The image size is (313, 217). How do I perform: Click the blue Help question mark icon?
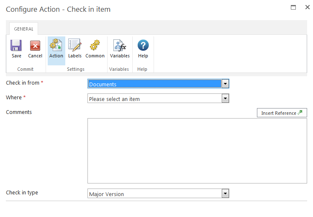(x=143, y=46)
